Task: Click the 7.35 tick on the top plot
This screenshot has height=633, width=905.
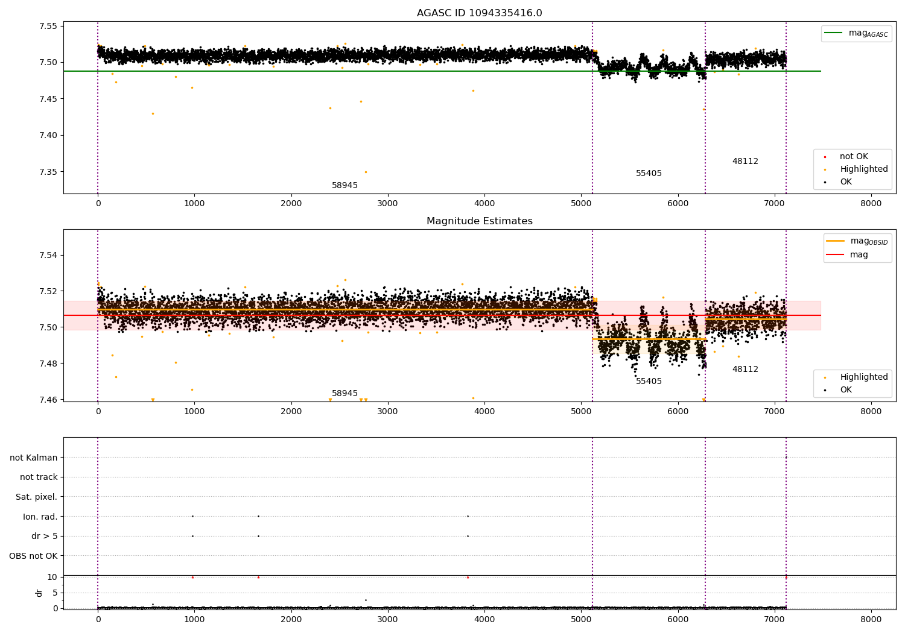Action: (x=48, y=172)
